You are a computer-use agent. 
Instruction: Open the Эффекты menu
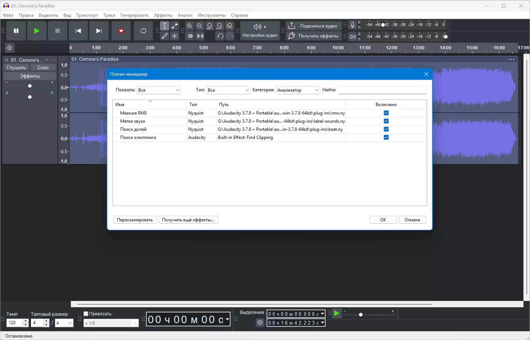[163, 15]
